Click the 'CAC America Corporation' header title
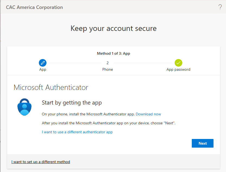The image size is (226, 172). coord(34,7)
